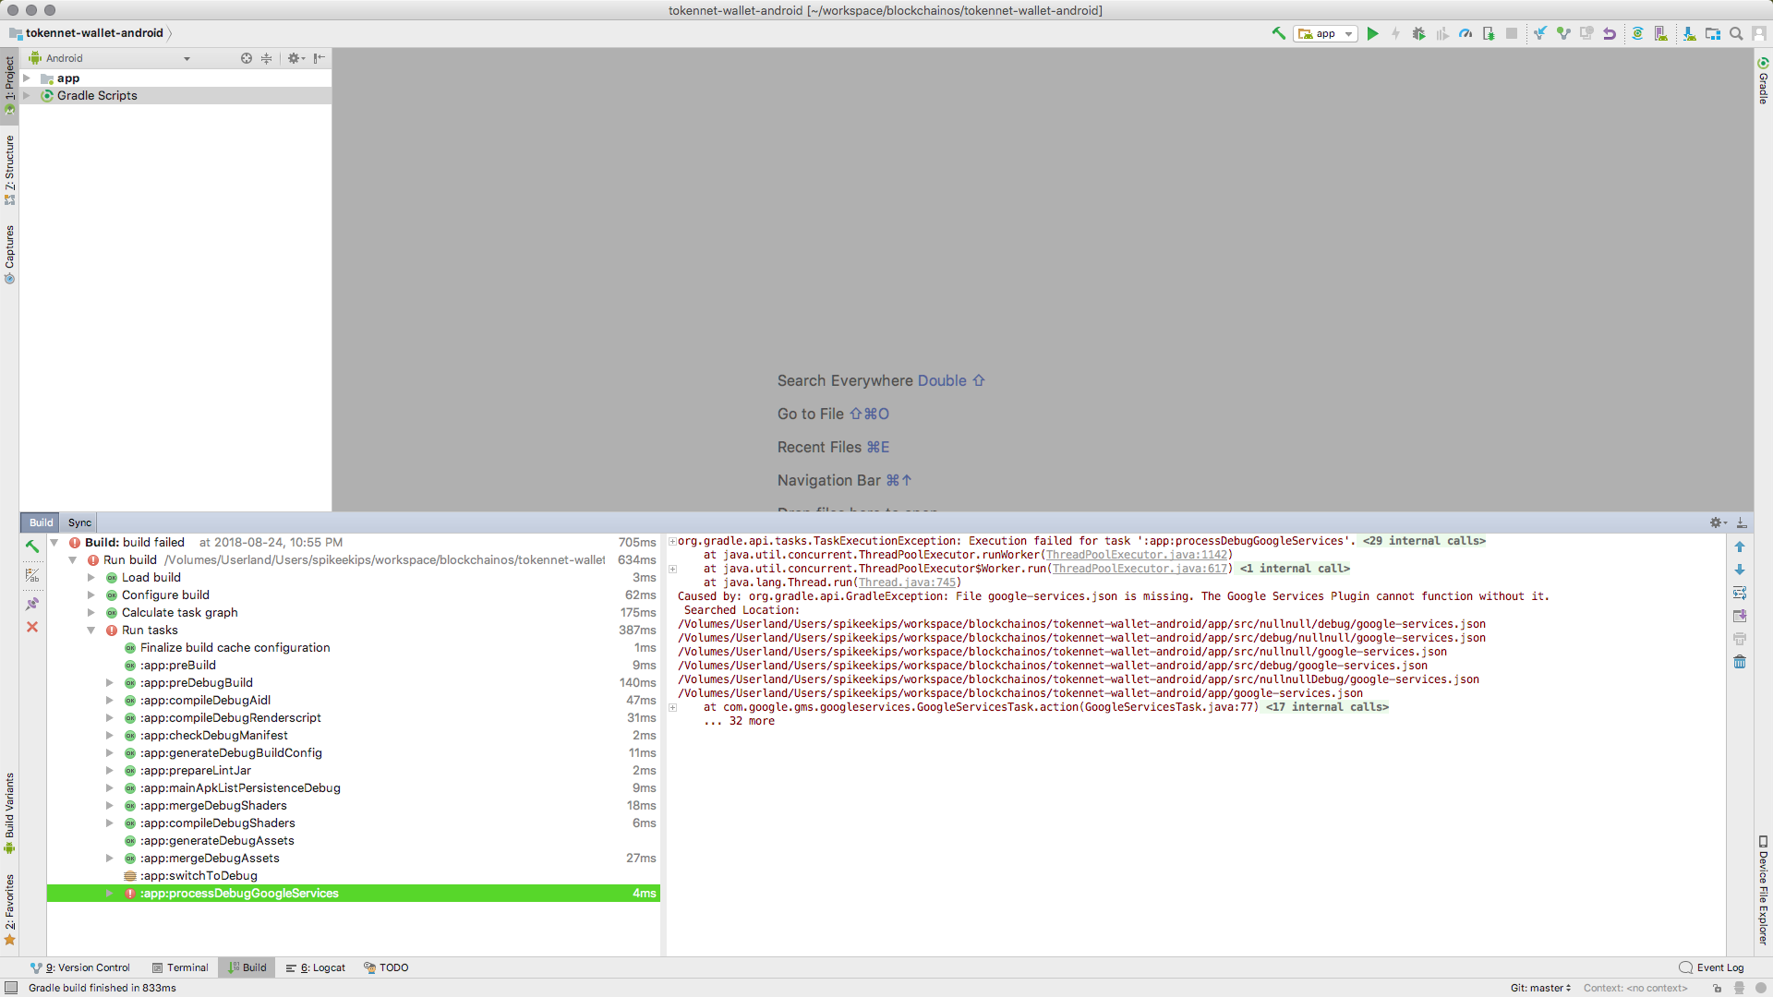
Task: Open search everywhere magnifier in toolbar
Action: click(x=1736, y=33)
